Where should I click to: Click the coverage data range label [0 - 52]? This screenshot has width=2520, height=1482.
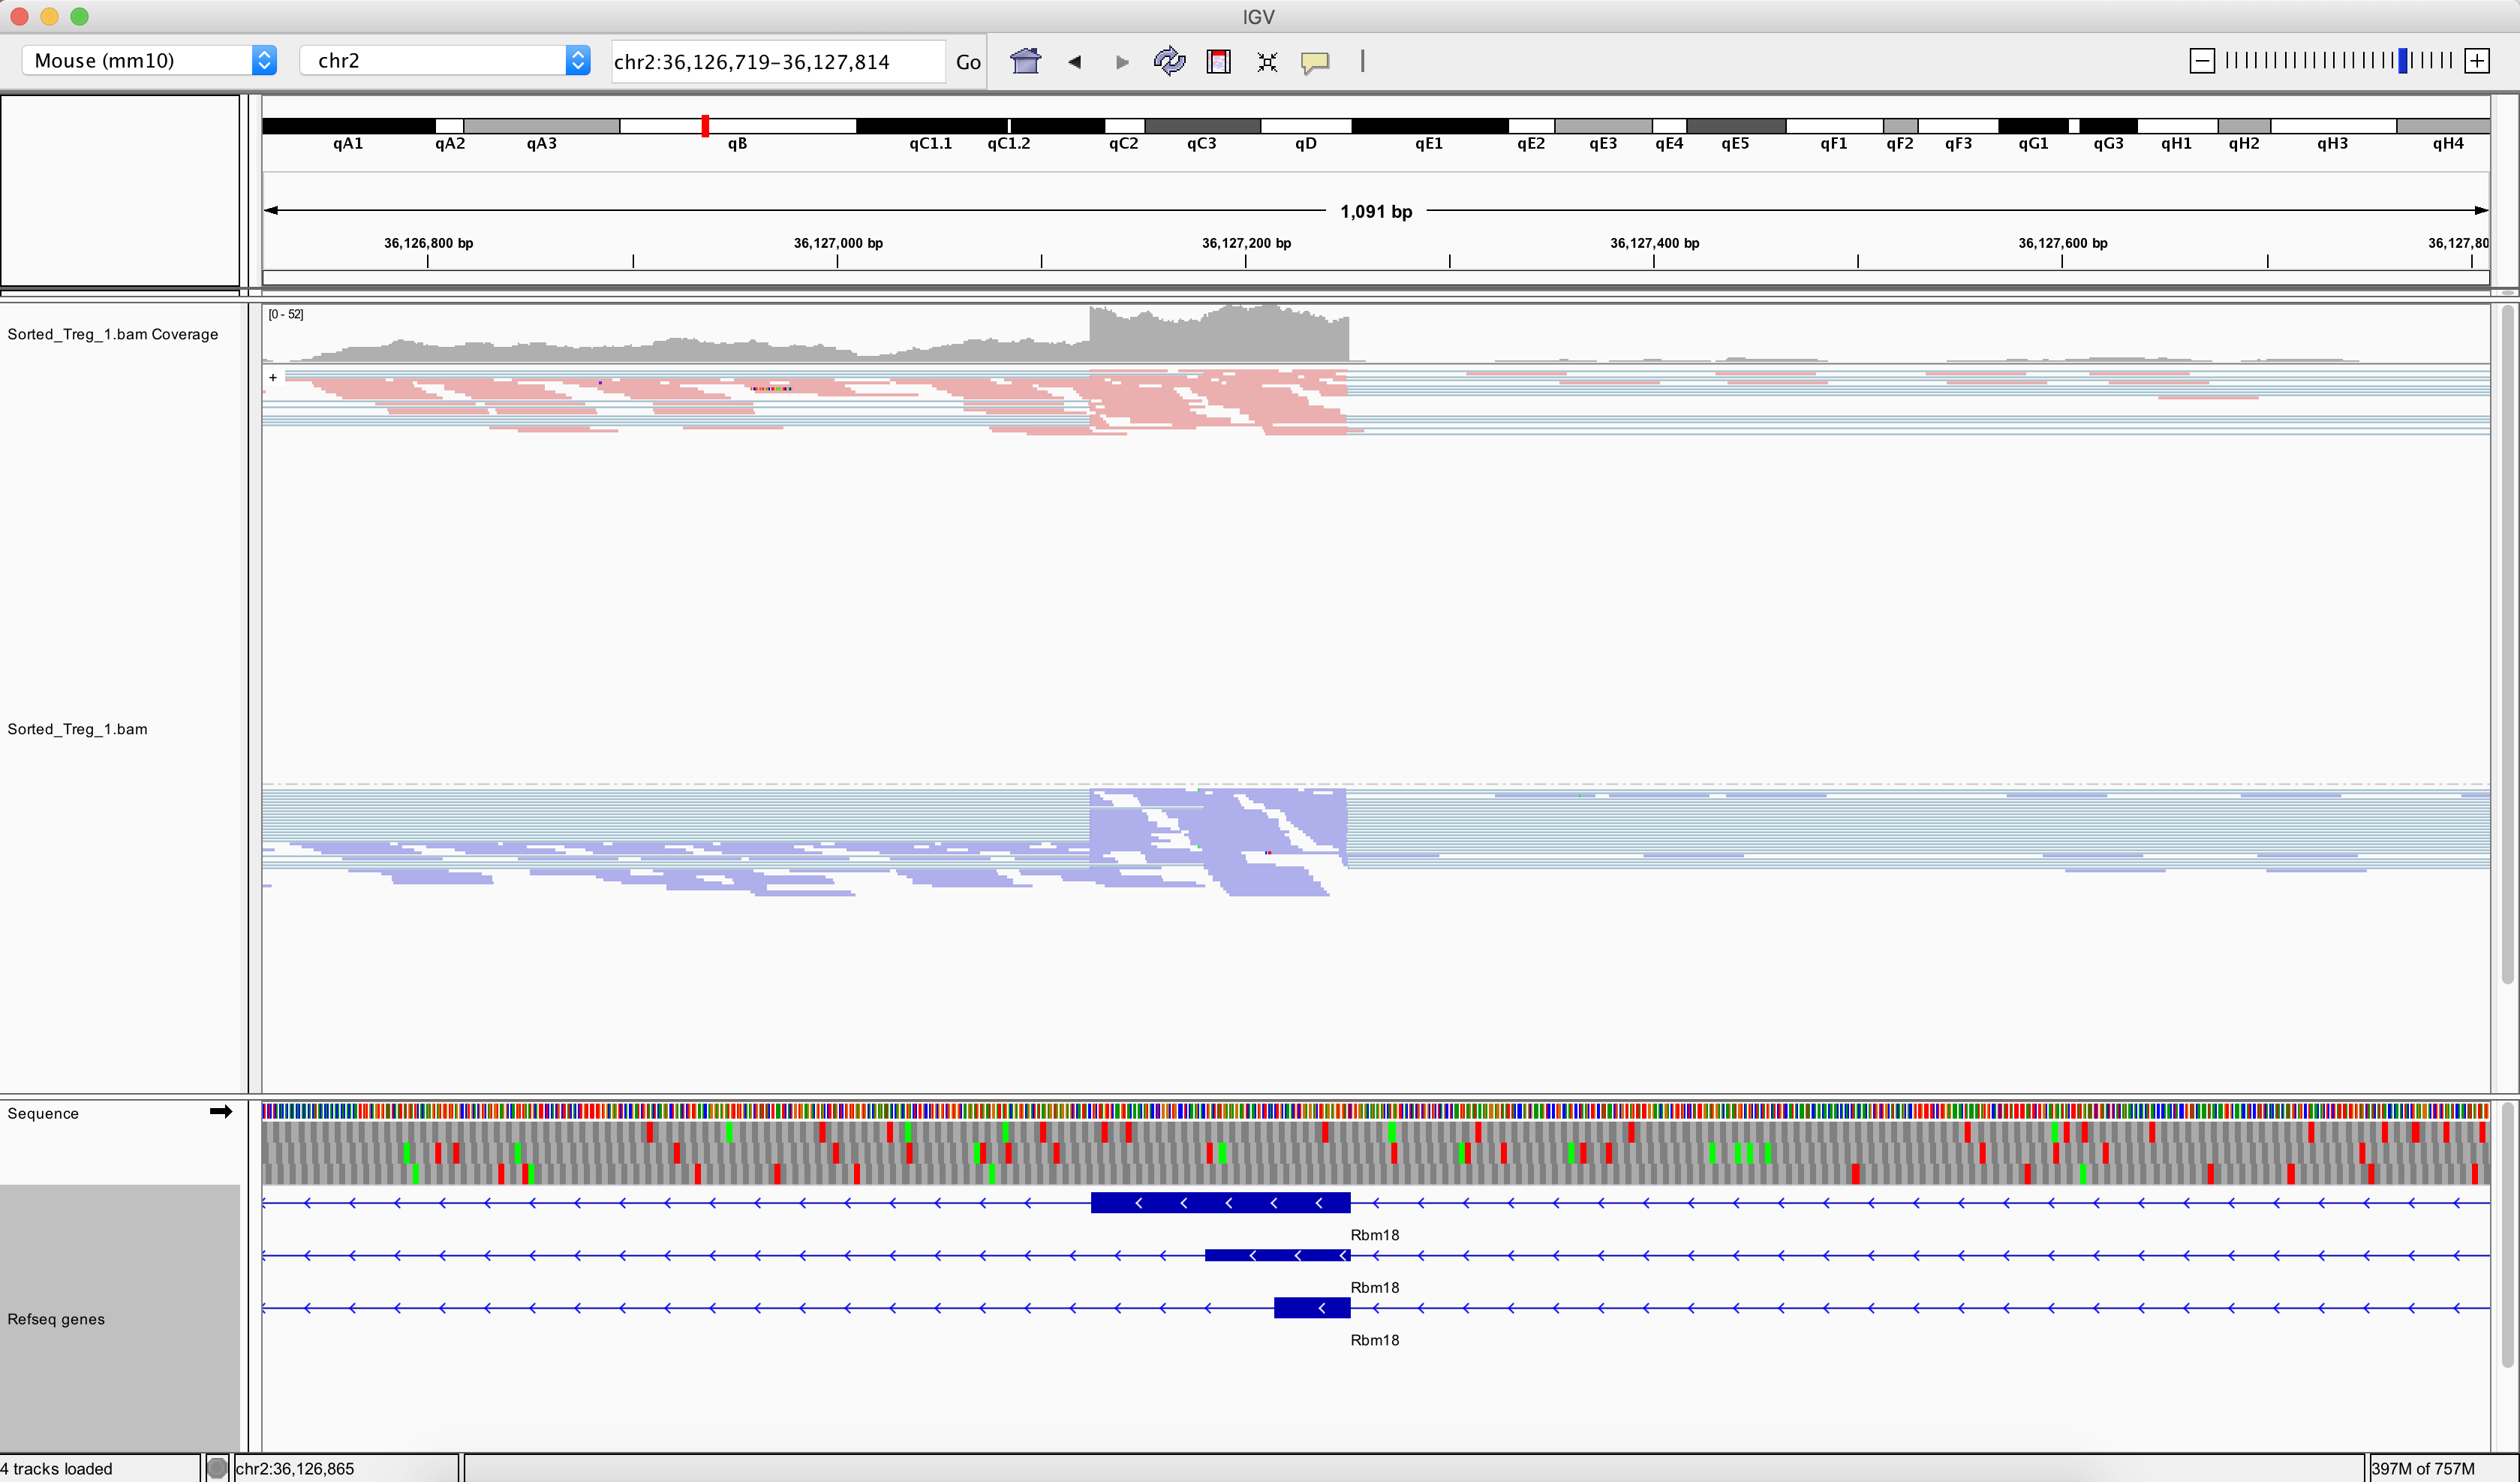286,315
